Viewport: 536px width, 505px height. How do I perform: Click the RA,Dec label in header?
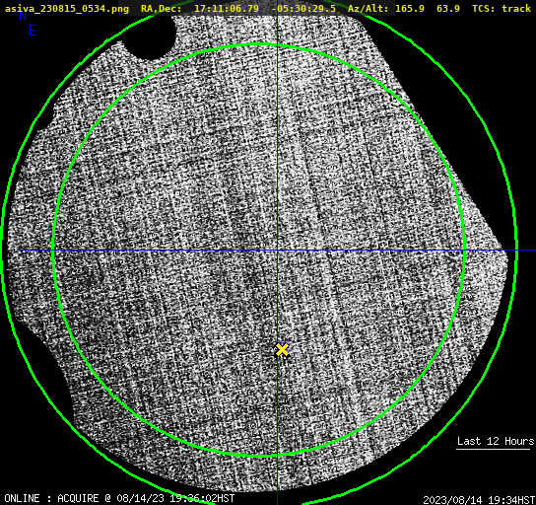click(161, 9)
